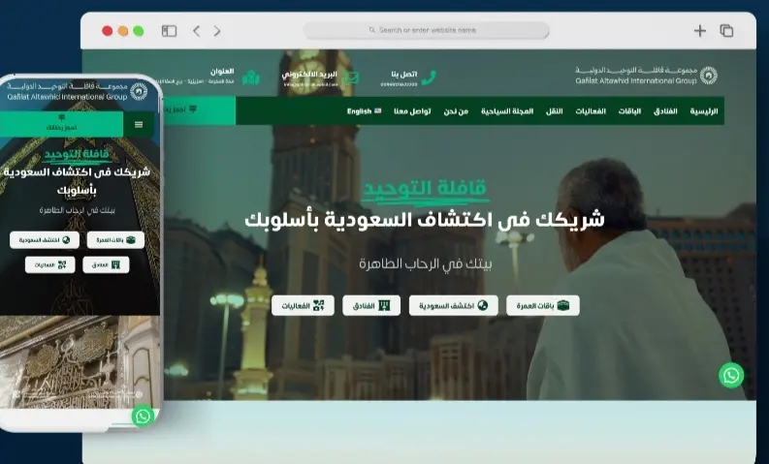Click البريد الالكتروني label in header

tap(309, 75)
